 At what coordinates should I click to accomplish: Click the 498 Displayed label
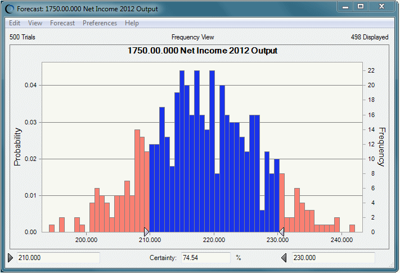370,37
